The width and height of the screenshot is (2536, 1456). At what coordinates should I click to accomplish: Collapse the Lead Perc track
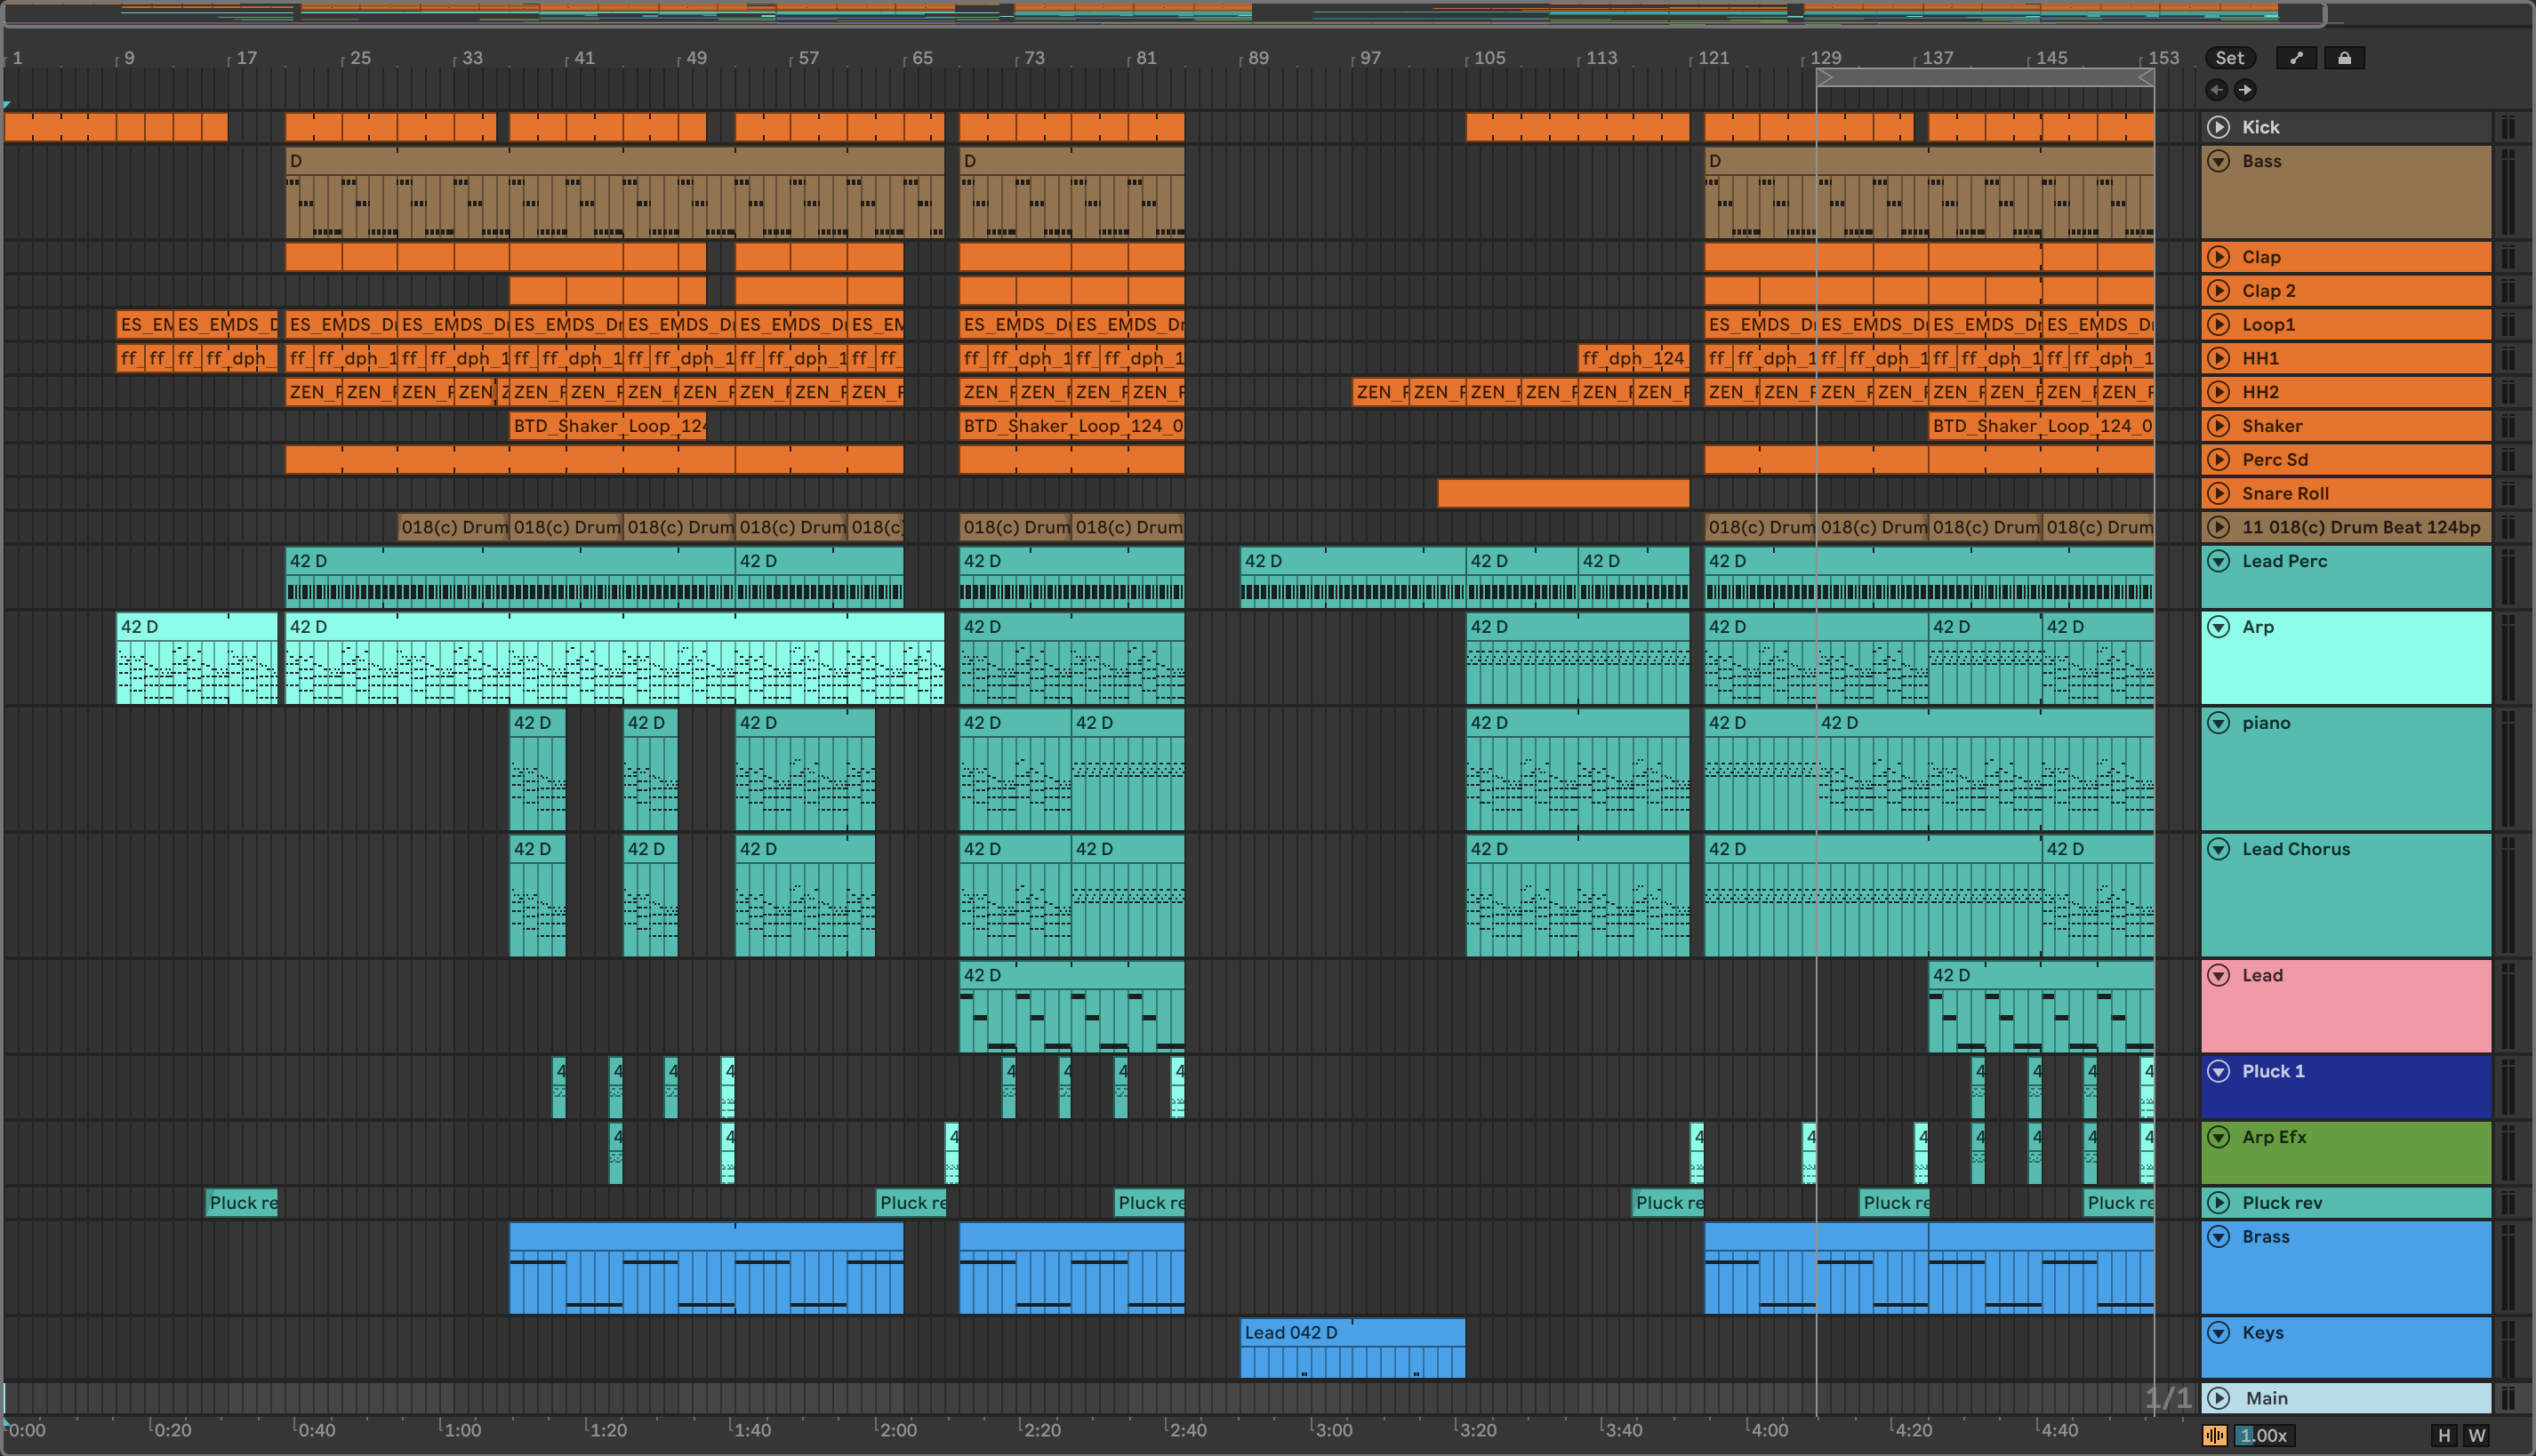2219,561
